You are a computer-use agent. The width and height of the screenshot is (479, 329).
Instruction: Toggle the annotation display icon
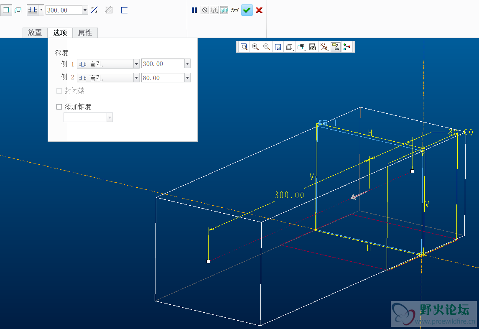click(335, 47)
